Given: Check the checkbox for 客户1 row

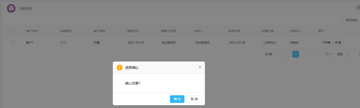Looking at the screenshot, I should 13,42.
